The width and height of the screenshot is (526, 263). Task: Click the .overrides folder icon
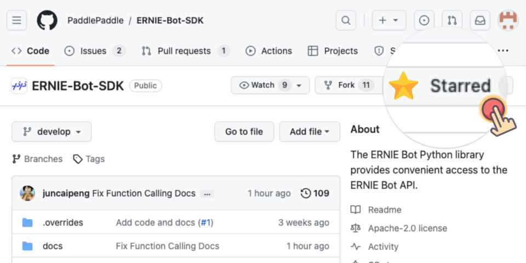pos(27,222)
